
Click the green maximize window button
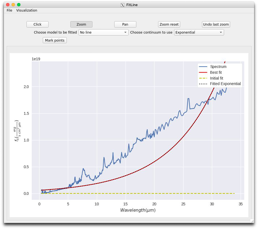click(19, 5)
